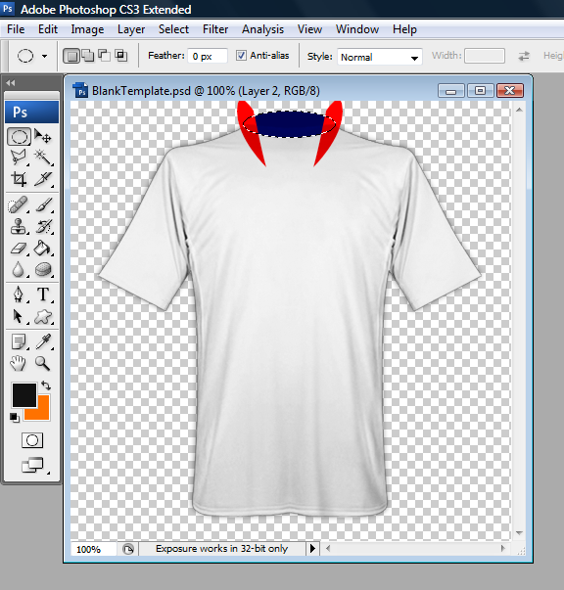
Task: Click the Feather value field
Action: (x=208, y=56)
